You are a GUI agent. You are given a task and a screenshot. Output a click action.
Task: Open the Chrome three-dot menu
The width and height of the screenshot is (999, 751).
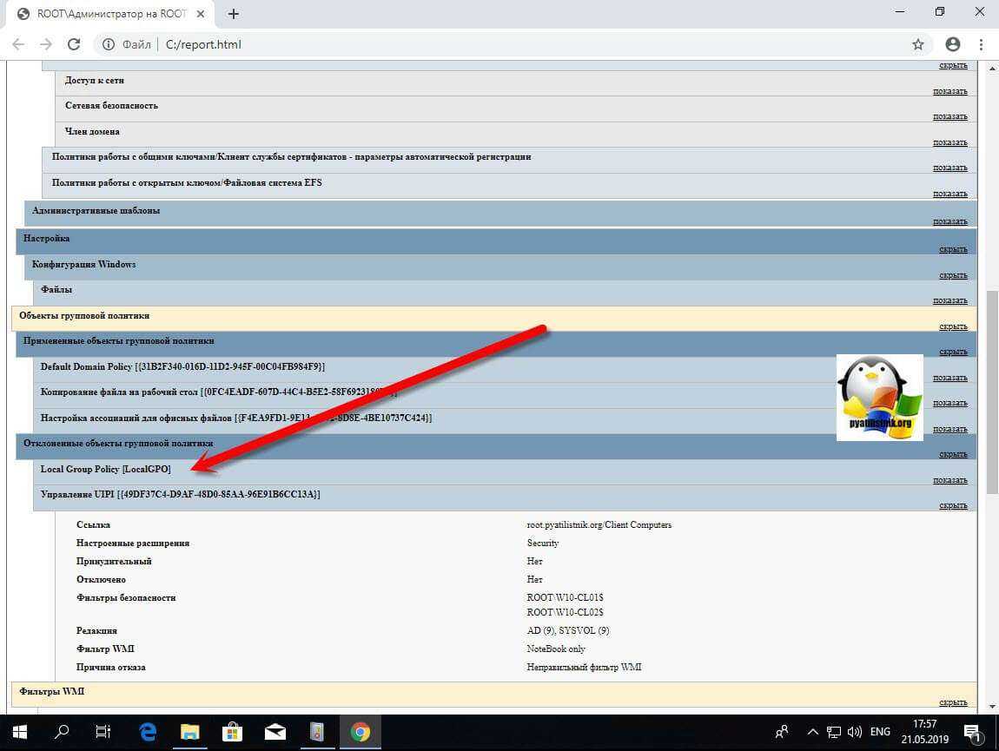tap(982, 44)
